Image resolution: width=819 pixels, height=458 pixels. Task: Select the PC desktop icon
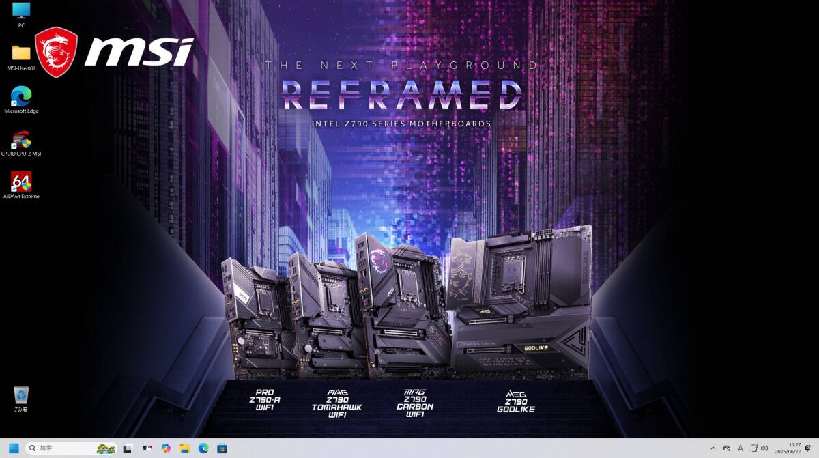(21, 15)
